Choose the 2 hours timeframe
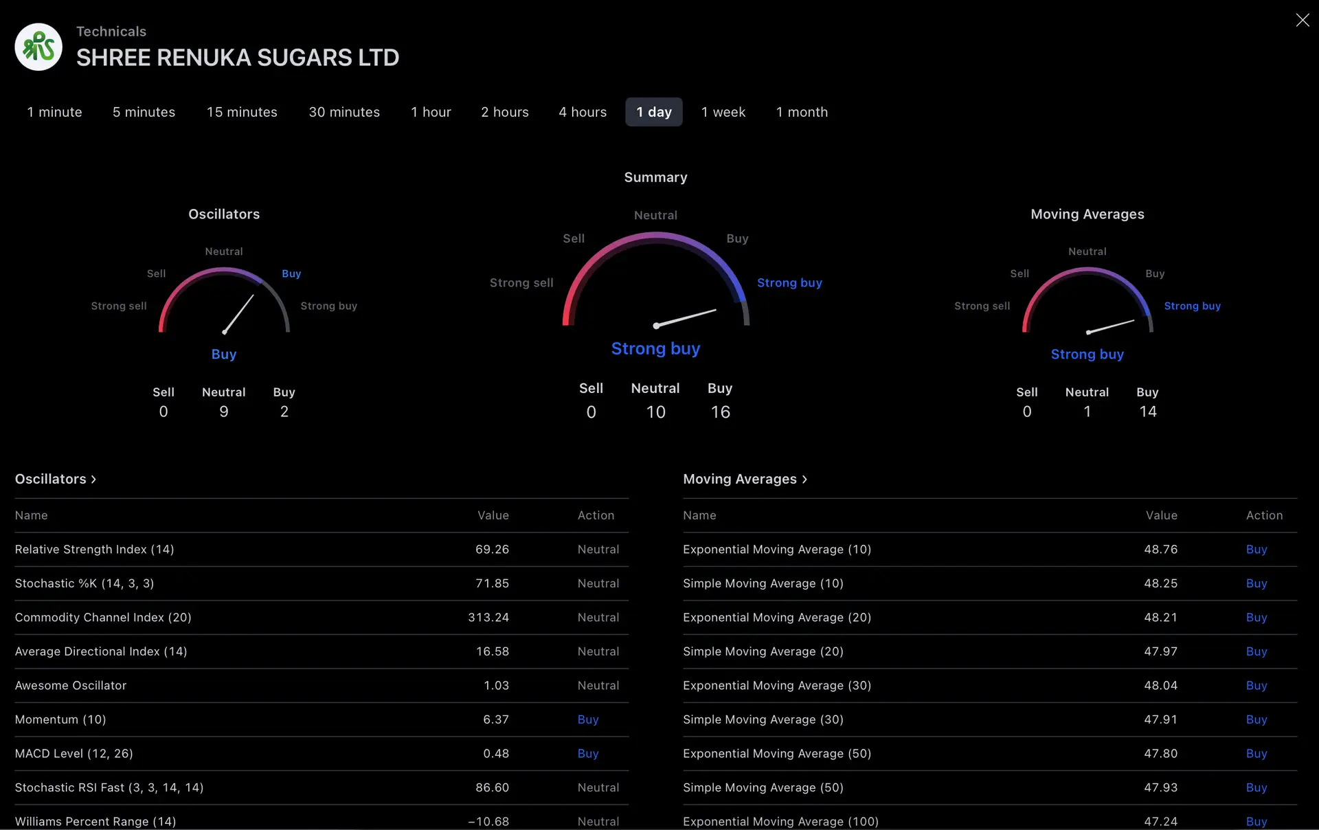The height and width of the screenshot is (830, 1319). 505,112
